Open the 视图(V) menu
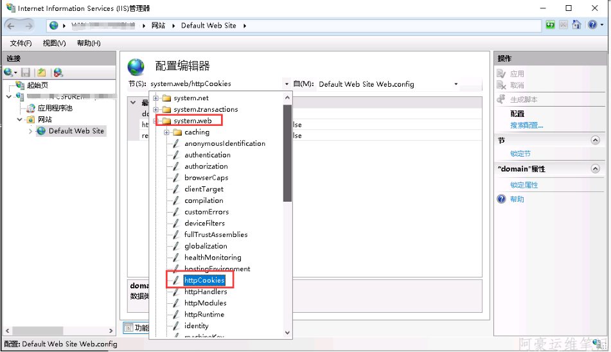611x352 pixels. coord(54,43)
